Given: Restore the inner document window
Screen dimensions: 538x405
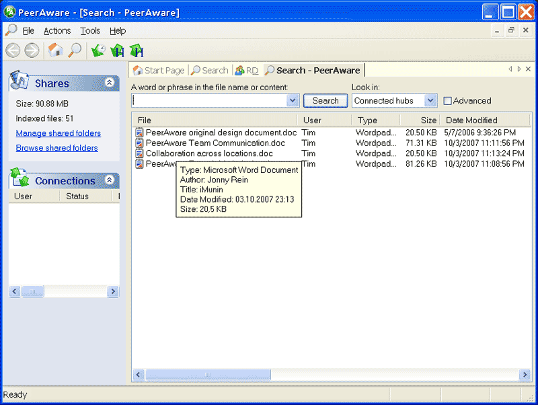Looking at the screenshot, I should [511, 30].
